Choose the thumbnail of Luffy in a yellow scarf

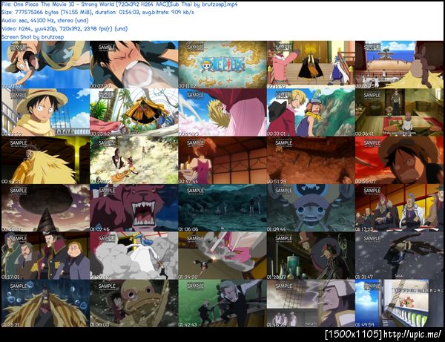46,112
